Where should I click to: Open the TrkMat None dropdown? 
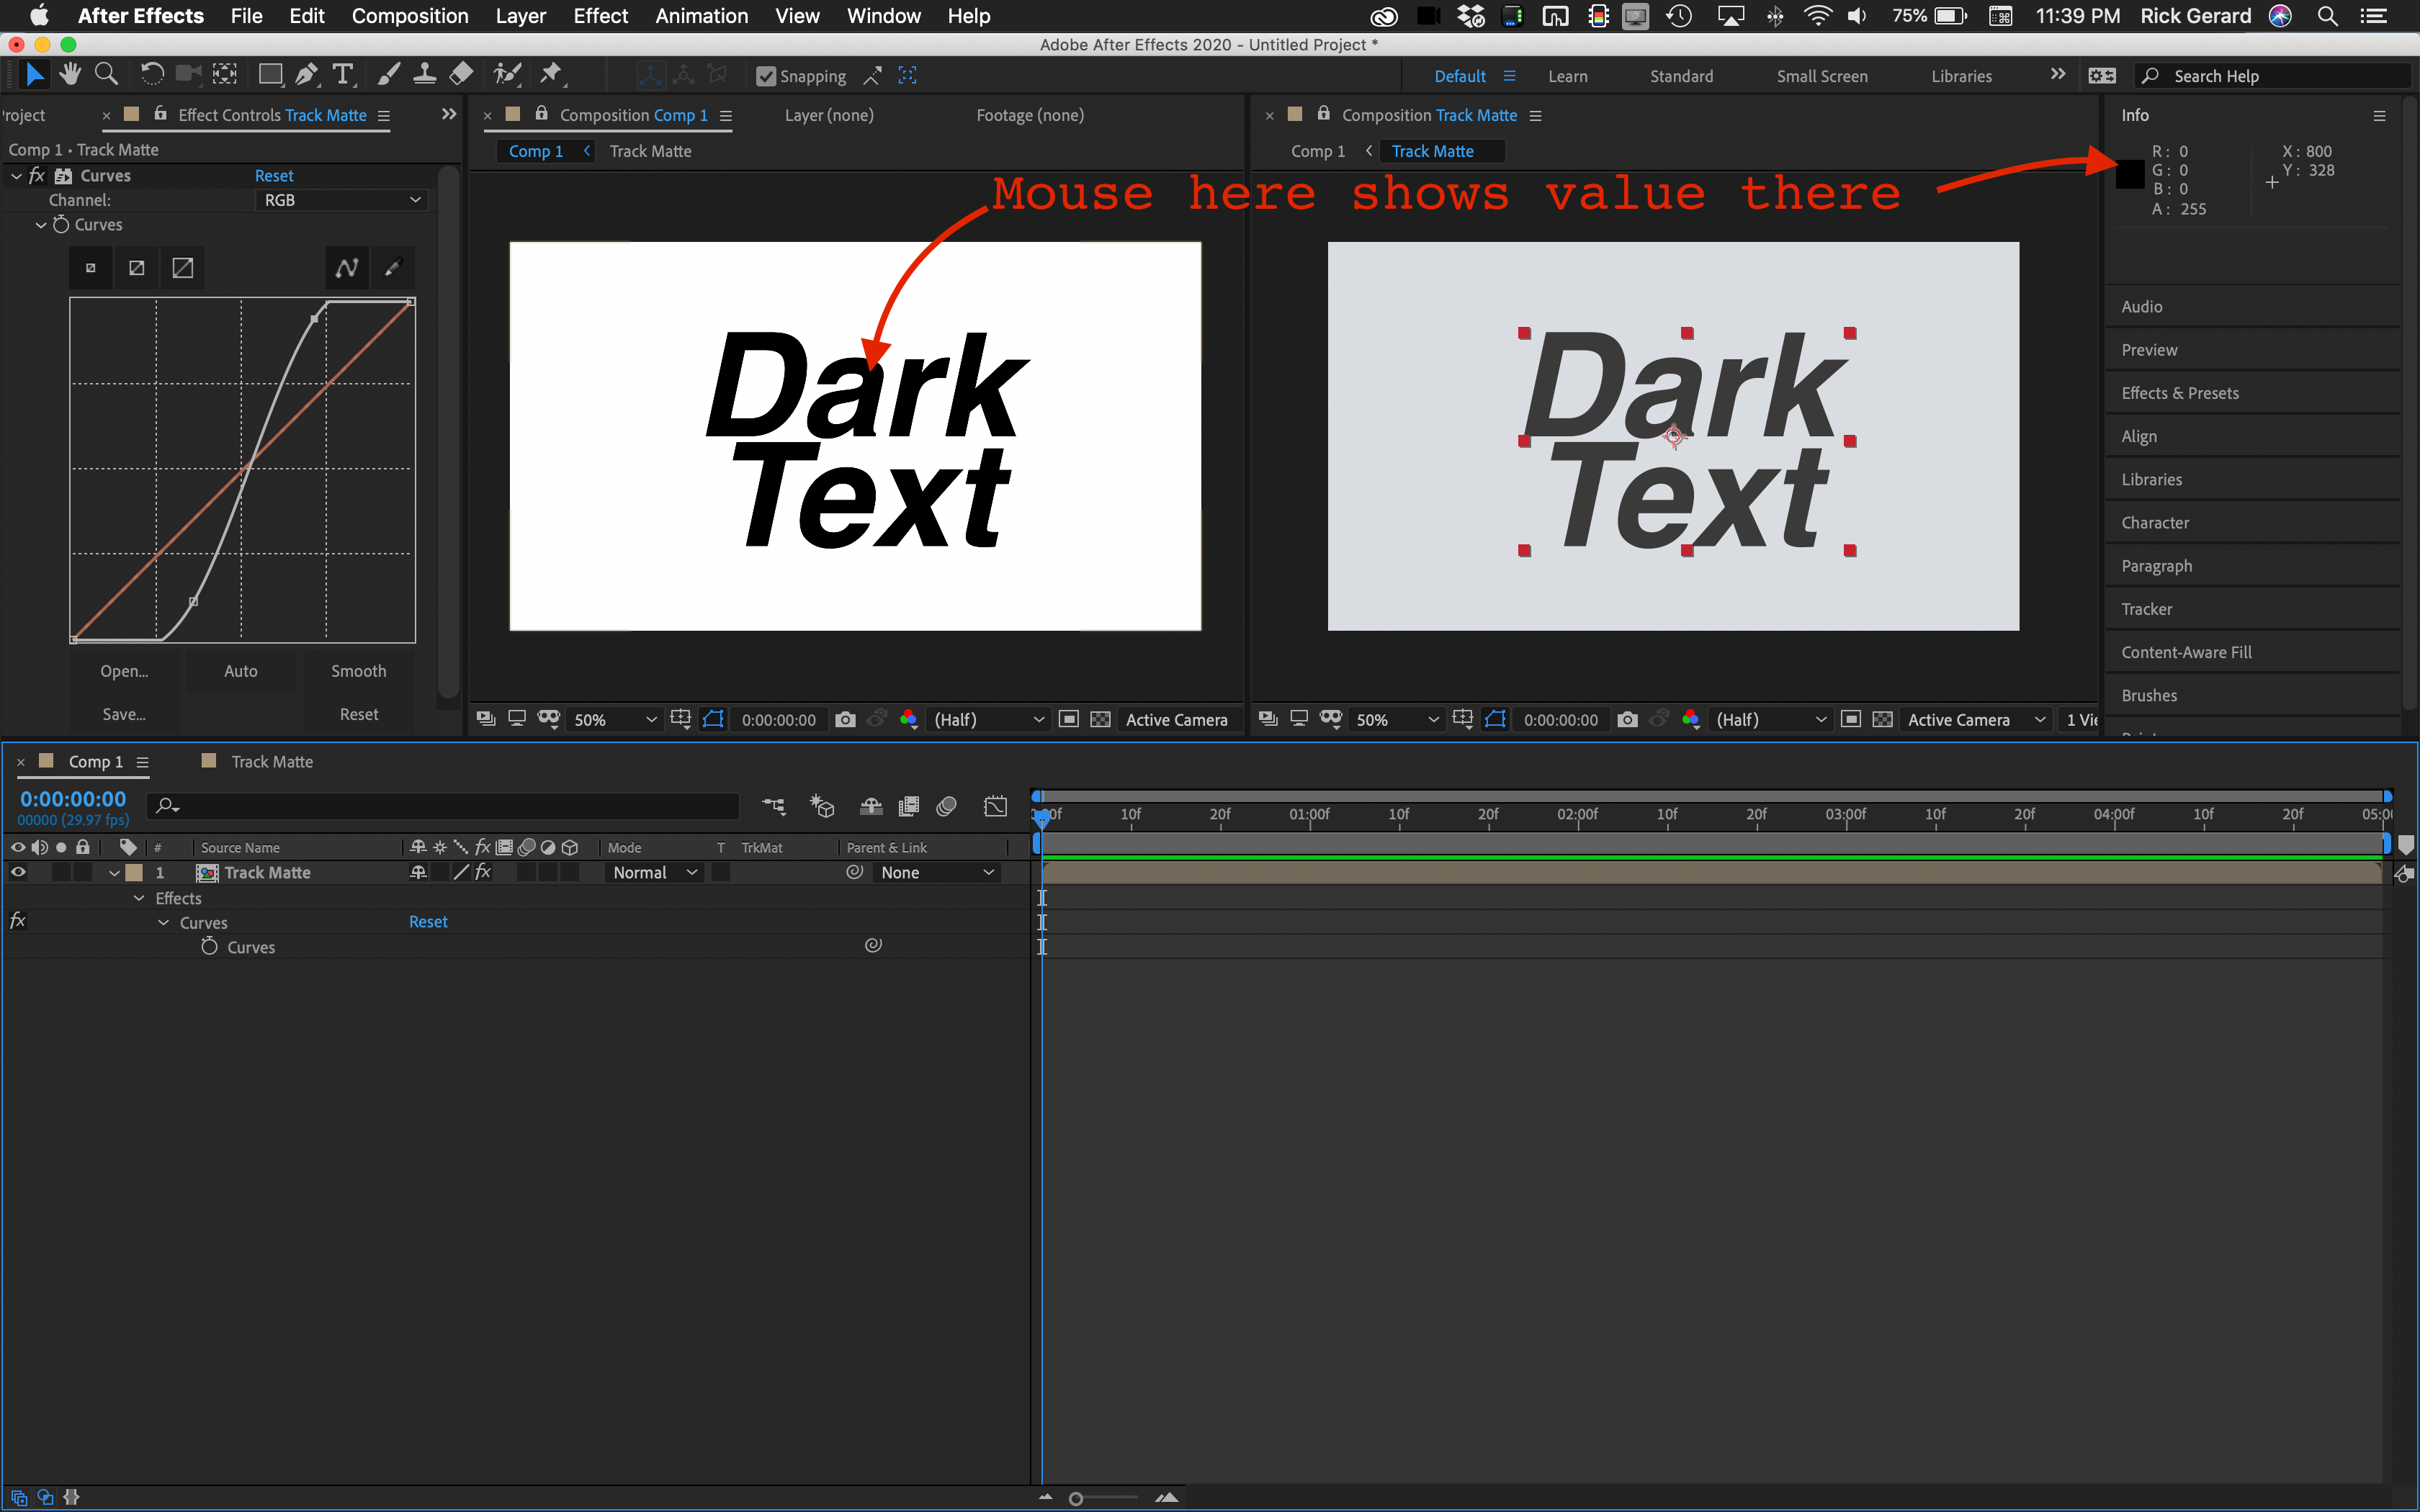click(935, 872)
